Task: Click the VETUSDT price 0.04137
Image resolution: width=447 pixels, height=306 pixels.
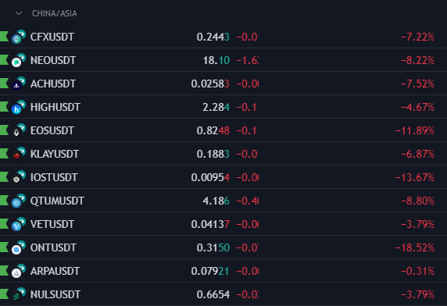Action: pyautogui.click(x=210, y=224)
